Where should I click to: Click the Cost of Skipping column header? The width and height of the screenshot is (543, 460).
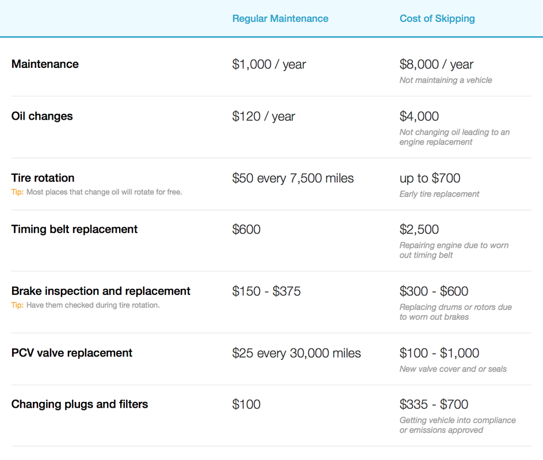(x=437, y=19)
